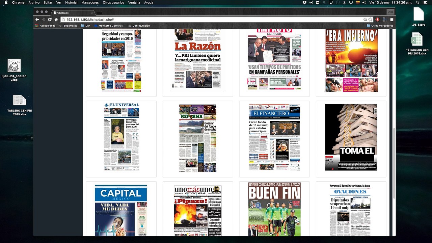Click the date and time in menu bar
The width and height of the screenshot is (432, 243).
(391, 2)
